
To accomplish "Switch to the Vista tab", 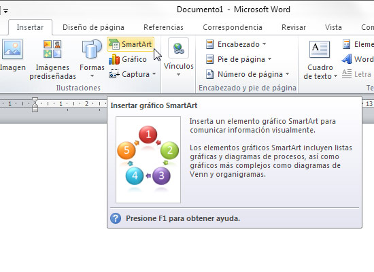I will 333,27.
